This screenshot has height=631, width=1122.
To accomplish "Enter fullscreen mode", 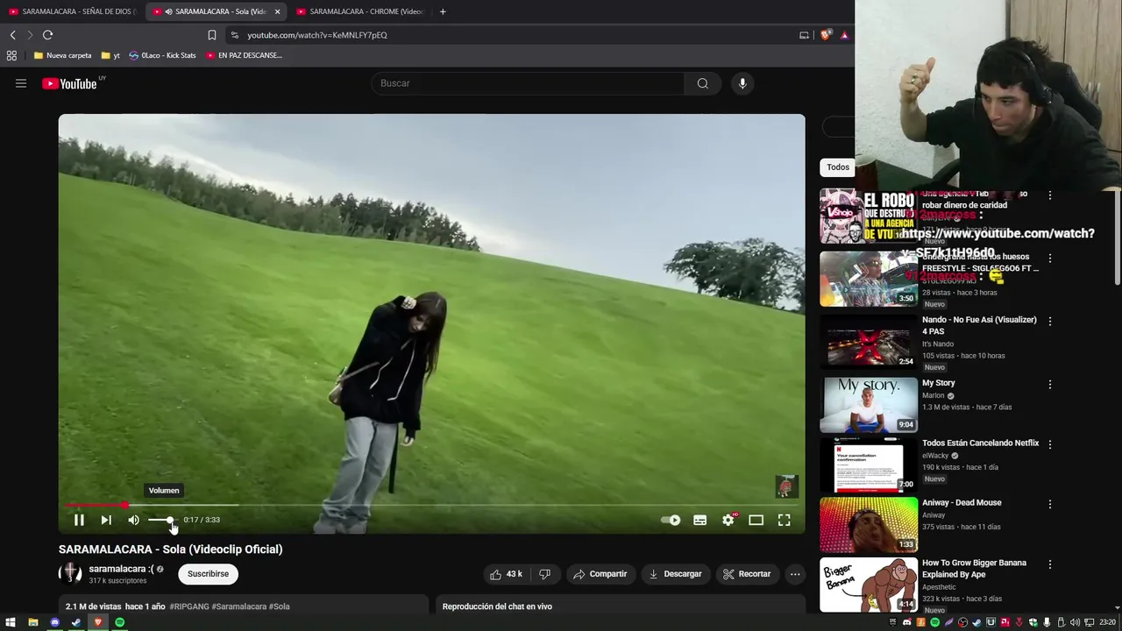I will click(x=784, y=520).
